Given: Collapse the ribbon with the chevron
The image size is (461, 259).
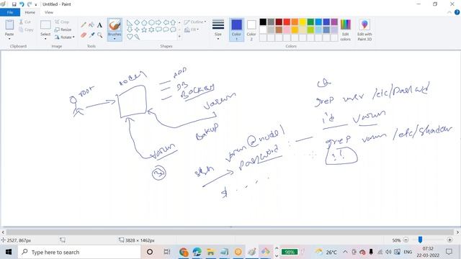Looking at the screenshot, I should click(449, 13).
